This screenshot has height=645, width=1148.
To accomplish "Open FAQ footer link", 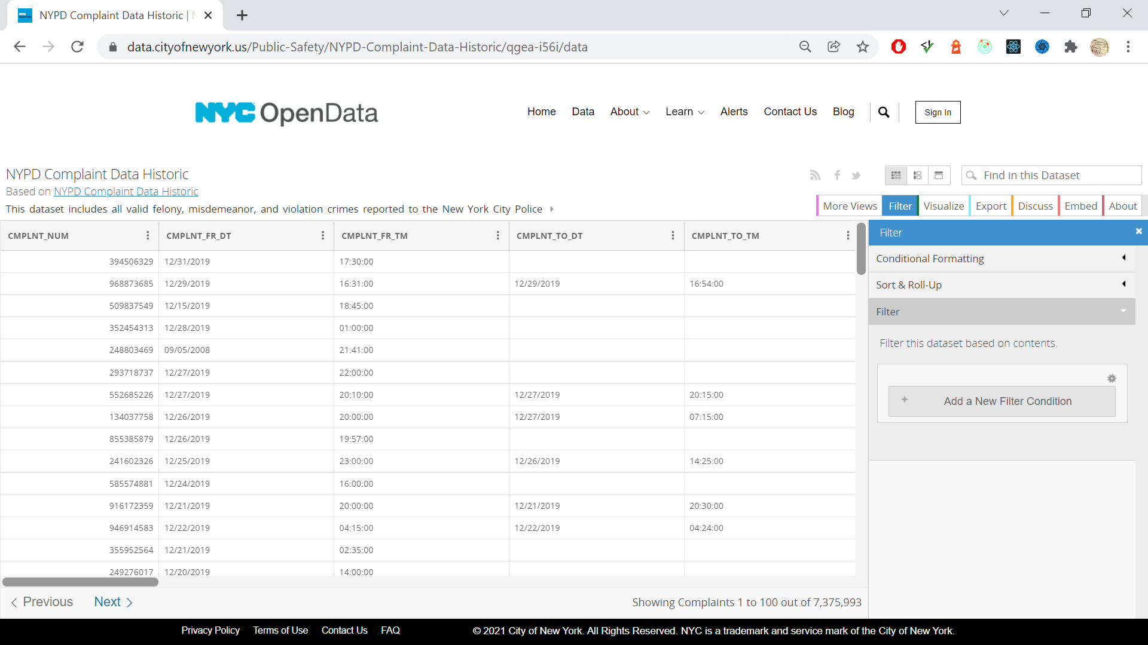I will [390, 631].
